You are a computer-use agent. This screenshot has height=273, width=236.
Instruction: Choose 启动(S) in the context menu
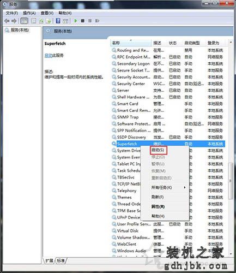point(158,150)
